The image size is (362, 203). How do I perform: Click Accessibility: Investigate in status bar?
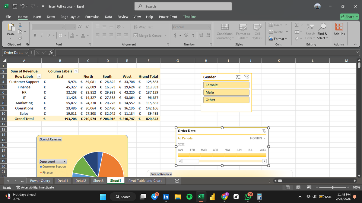[x=35, y=187]
